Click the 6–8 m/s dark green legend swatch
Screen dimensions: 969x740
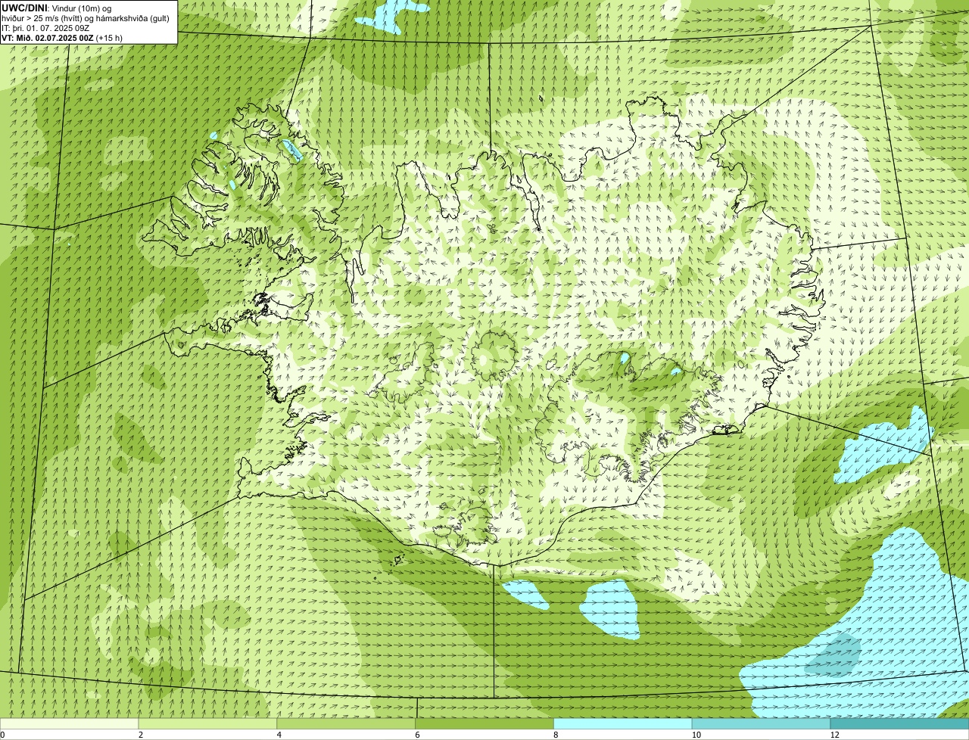tap(485, 724)
